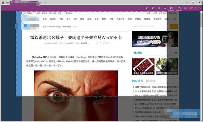Open the 177 comments count
Image resolution: width=203 pixels, height=122 pixels.
(106, 43)
